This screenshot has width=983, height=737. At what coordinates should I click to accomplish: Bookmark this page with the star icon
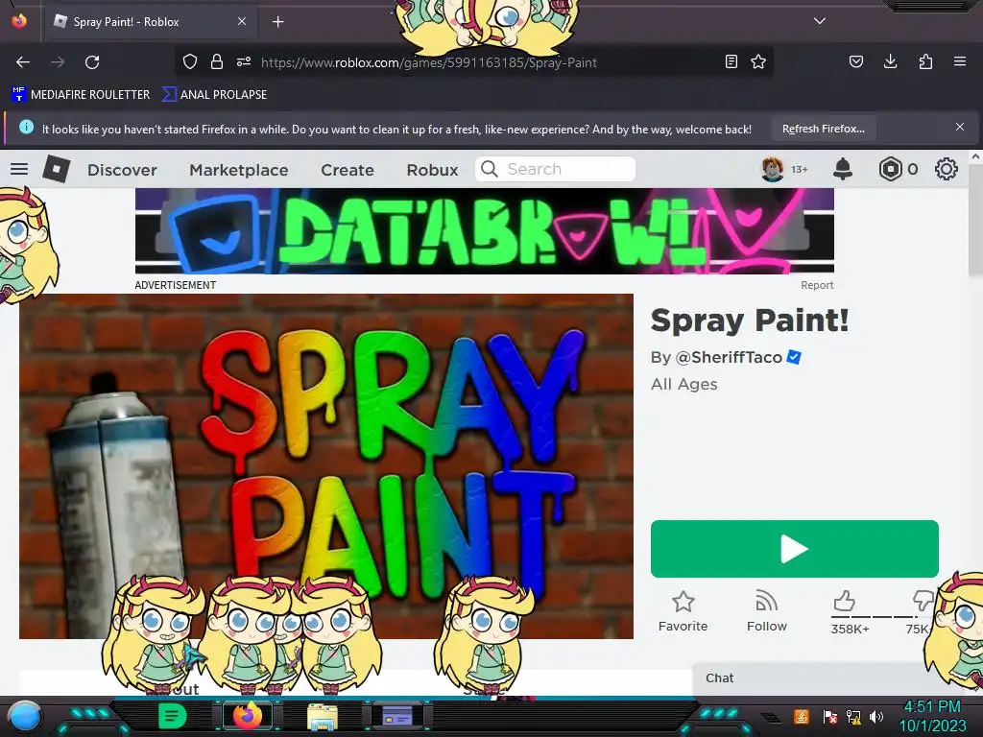tap(758, 61)
